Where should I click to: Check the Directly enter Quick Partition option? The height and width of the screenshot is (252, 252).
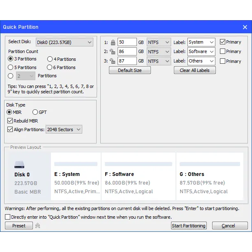pyautogui.click(x=7, y=217)
